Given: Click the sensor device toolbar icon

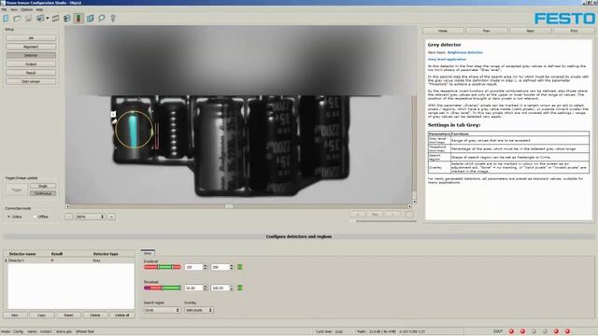Looking at the screenshot, I should coord(67,19).
